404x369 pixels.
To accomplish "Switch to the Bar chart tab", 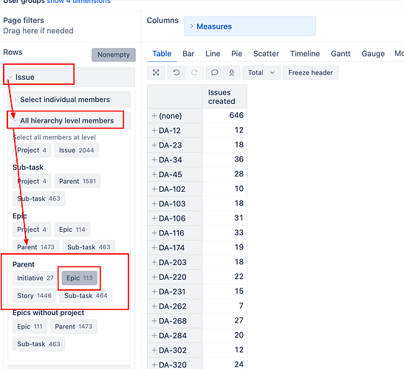I will (x=188, y=54).
